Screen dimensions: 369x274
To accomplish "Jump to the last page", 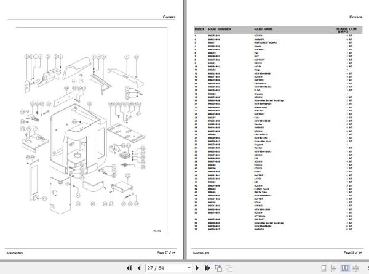I will pyautogui.click(x=207, y=268).
